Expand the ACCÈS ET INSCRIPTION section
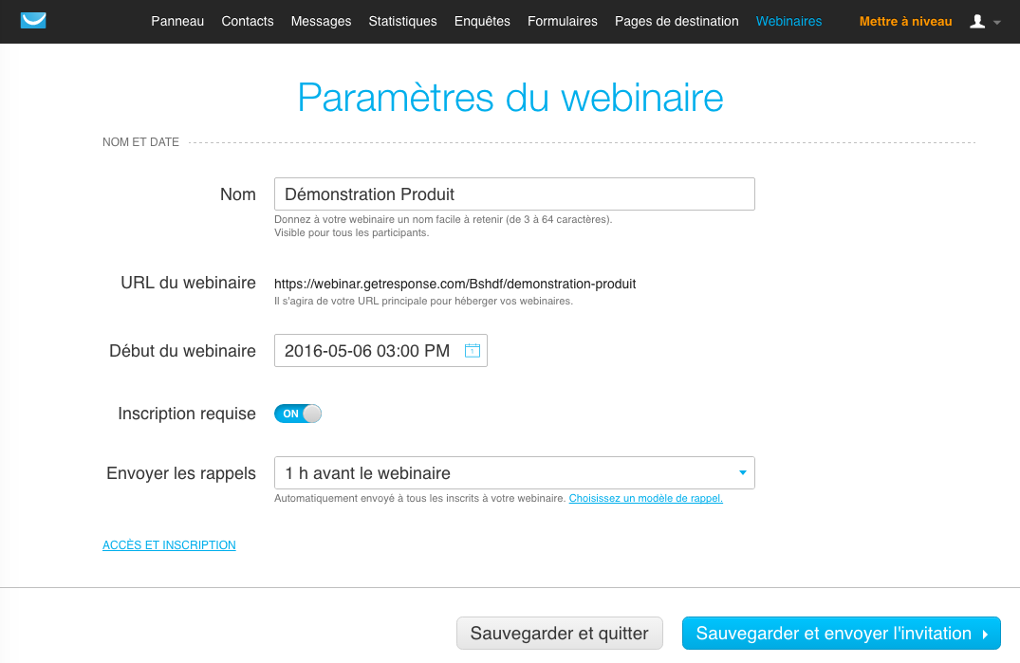The width and height of the screenshot is (1020, 663). pos(169,544)
